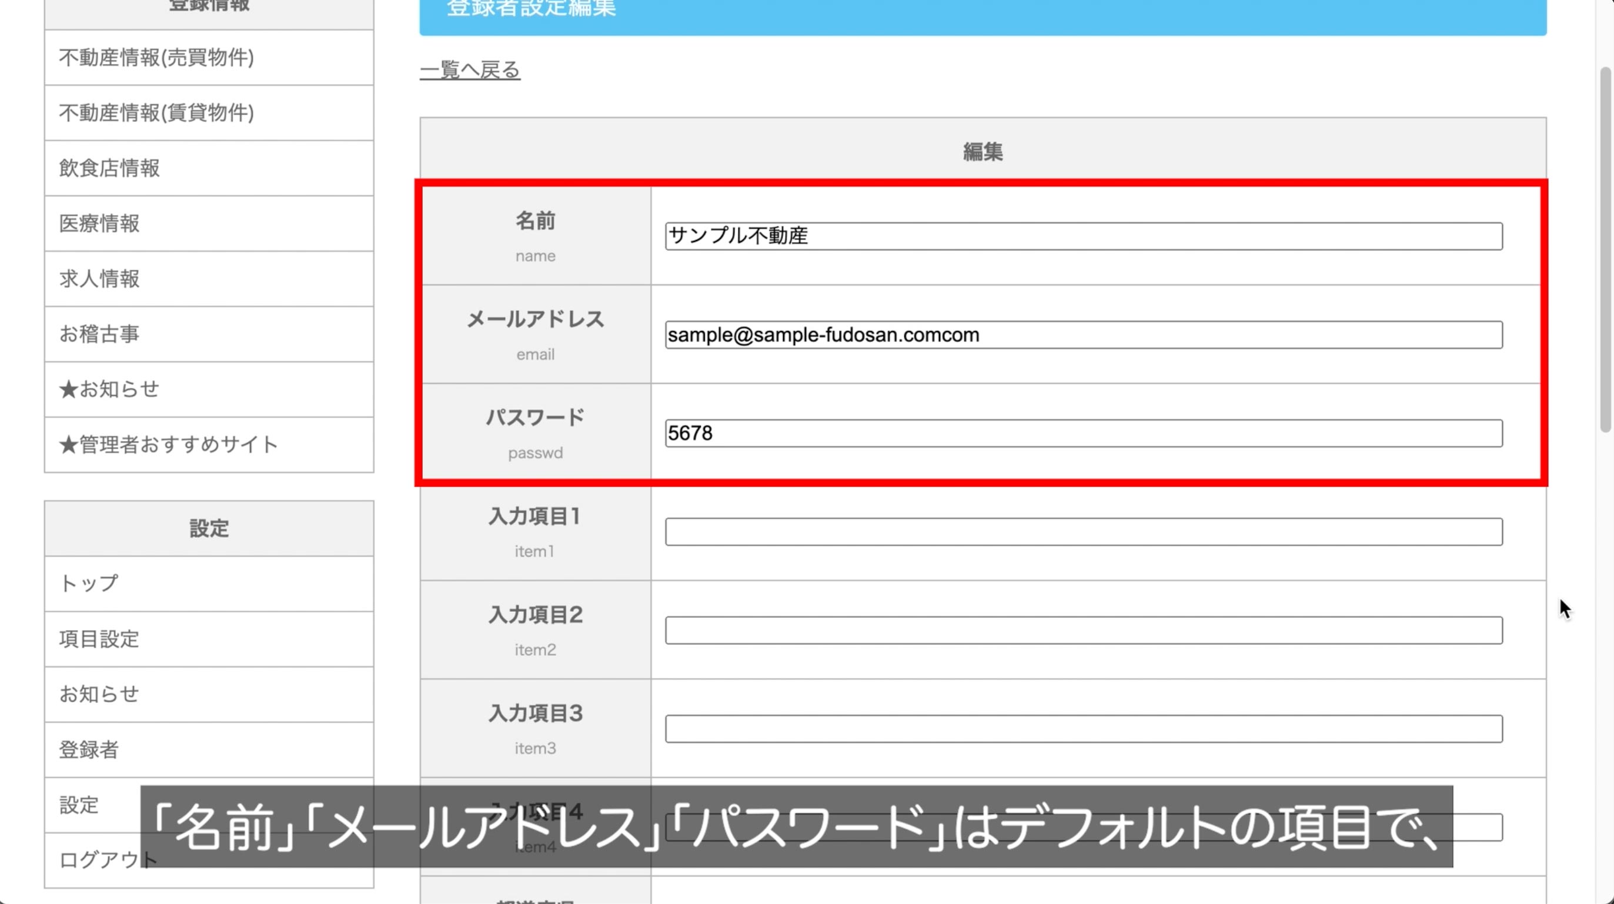Image resolution: width=1614 pixels, height=904 pixels.
Task: Click トップ in the settings menu
Action: (209, 584)
